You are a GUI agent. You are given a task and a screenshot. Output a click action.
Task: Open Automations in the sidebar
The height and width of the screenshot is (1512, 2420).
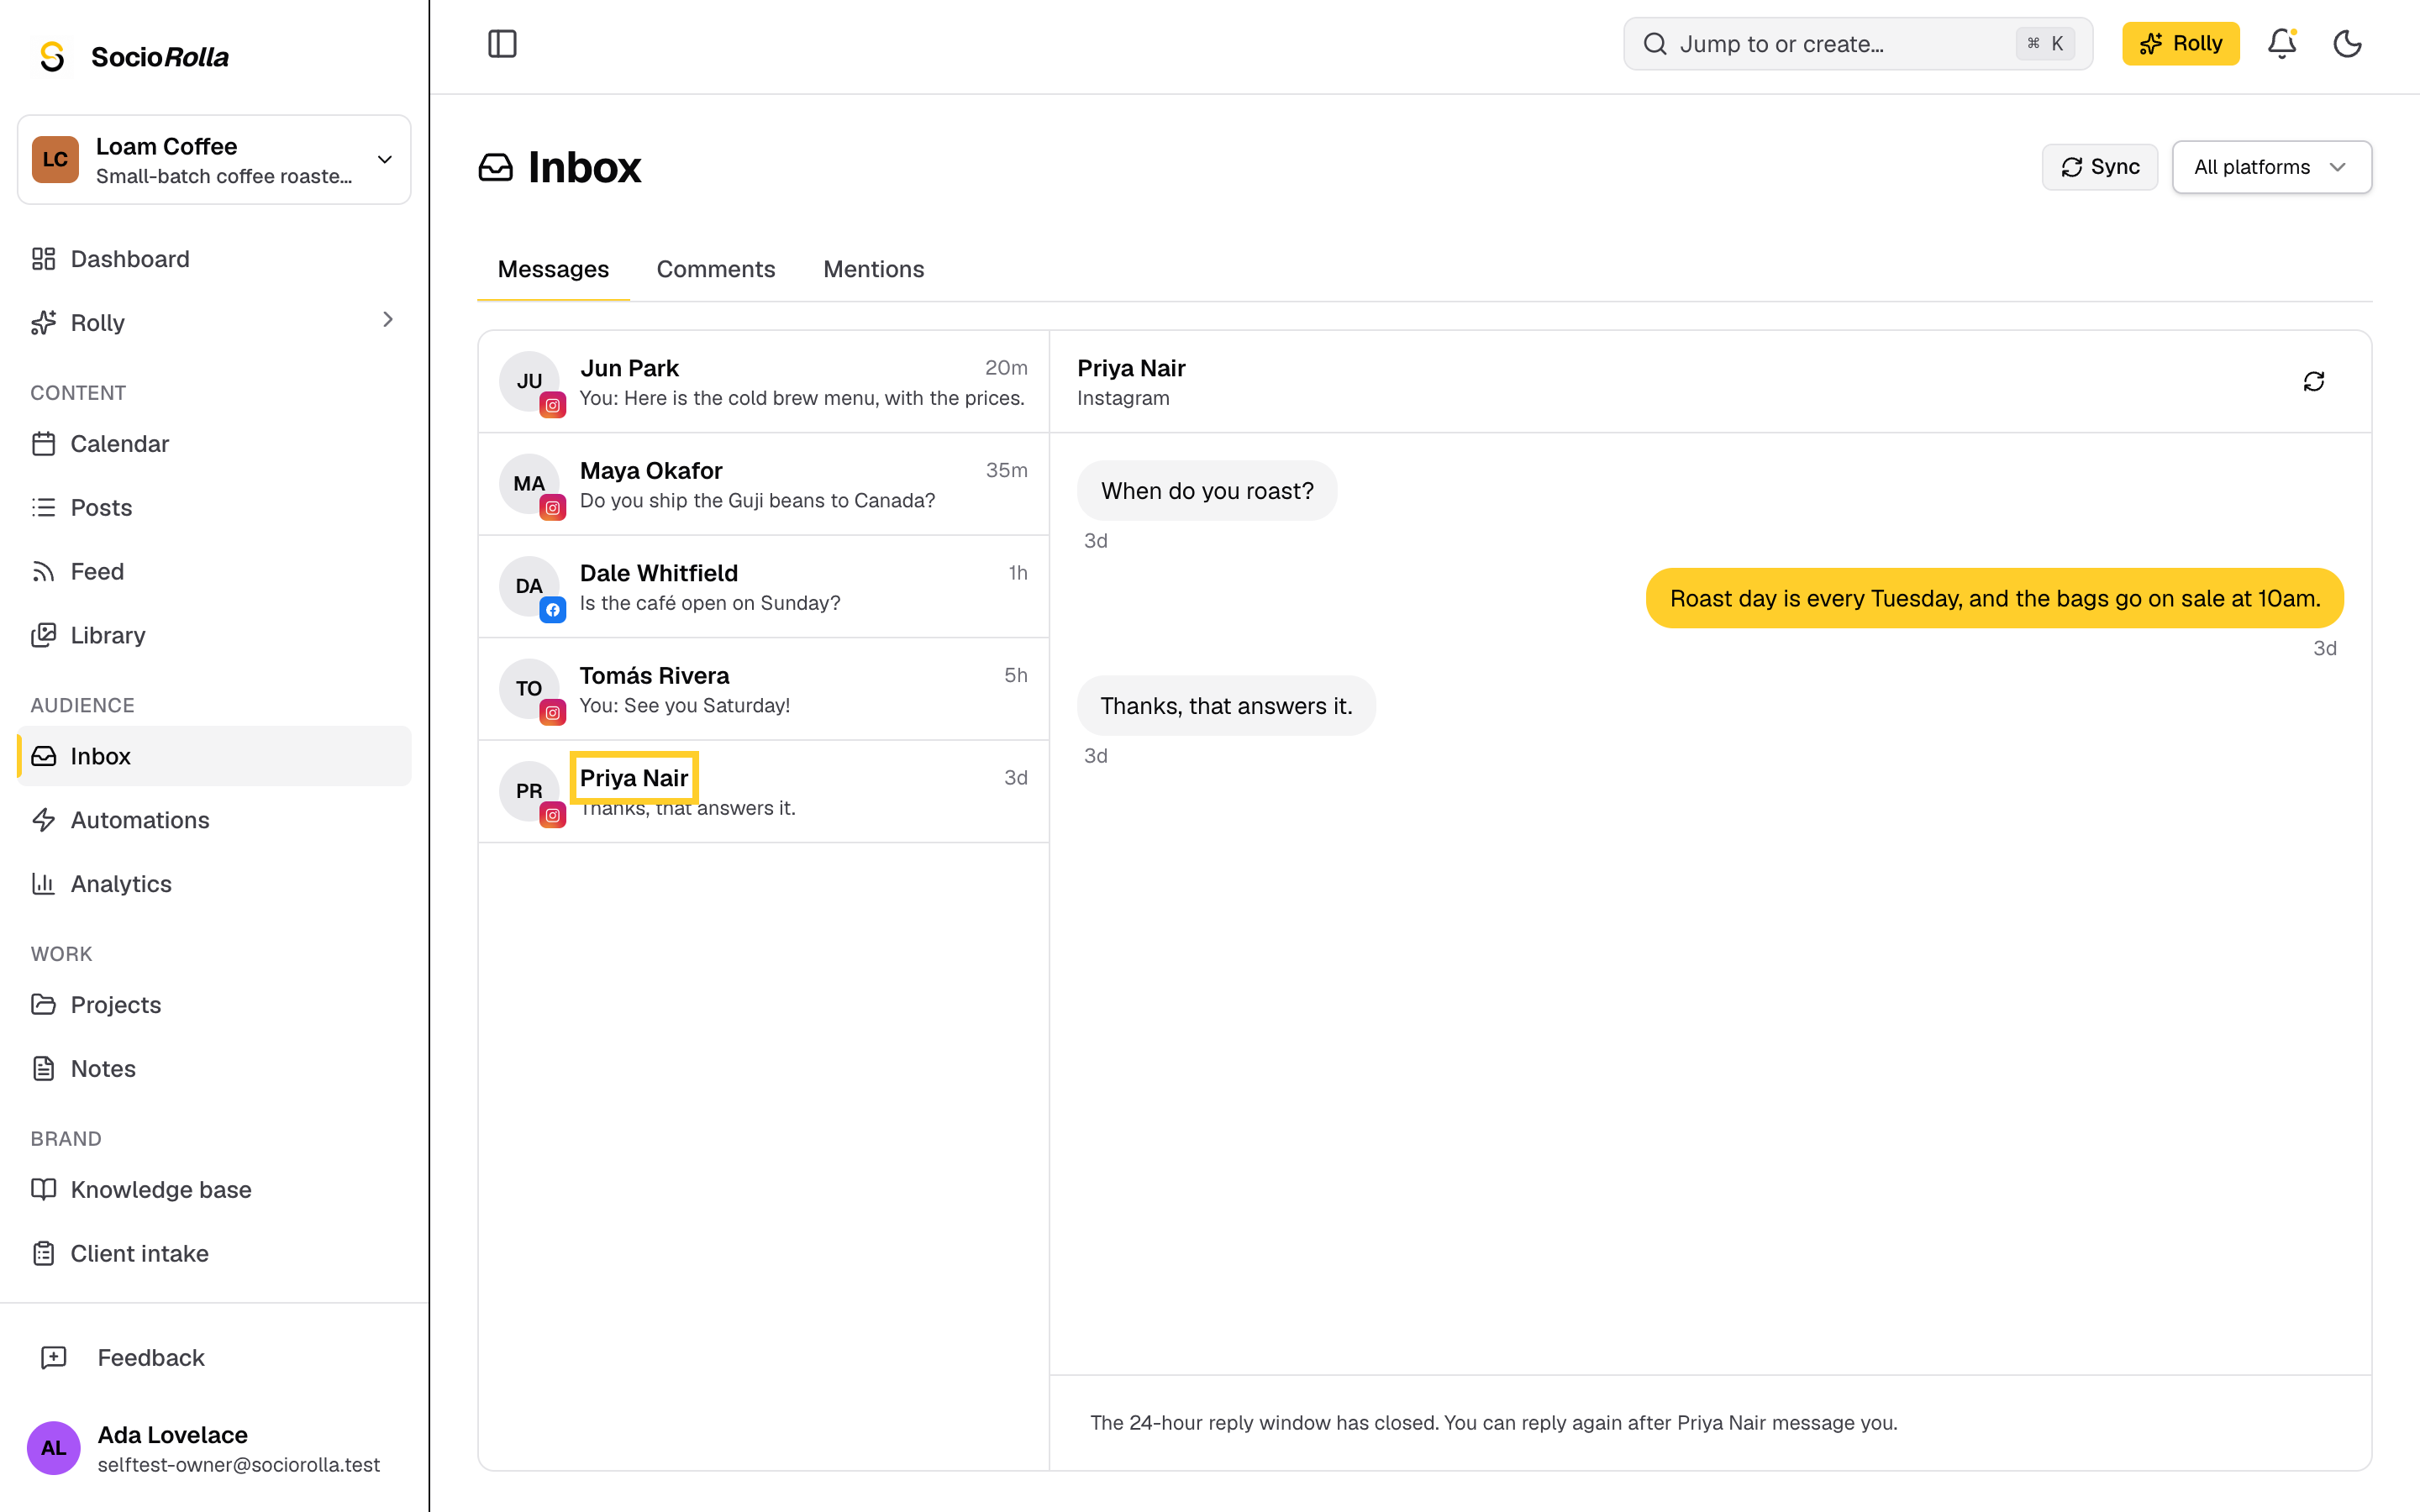(214, 820)
